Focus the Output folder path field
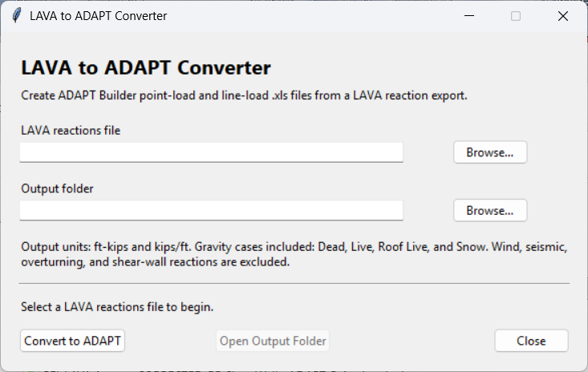Viewport: 588px width, 372px height. (x=212, y=210)
